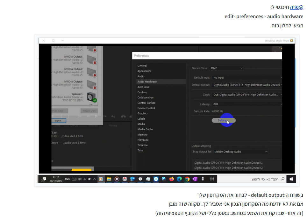Viewport: 307px width, 220px height.
Task: Open the Clock dropdown
Action: (x=247, y=95)
